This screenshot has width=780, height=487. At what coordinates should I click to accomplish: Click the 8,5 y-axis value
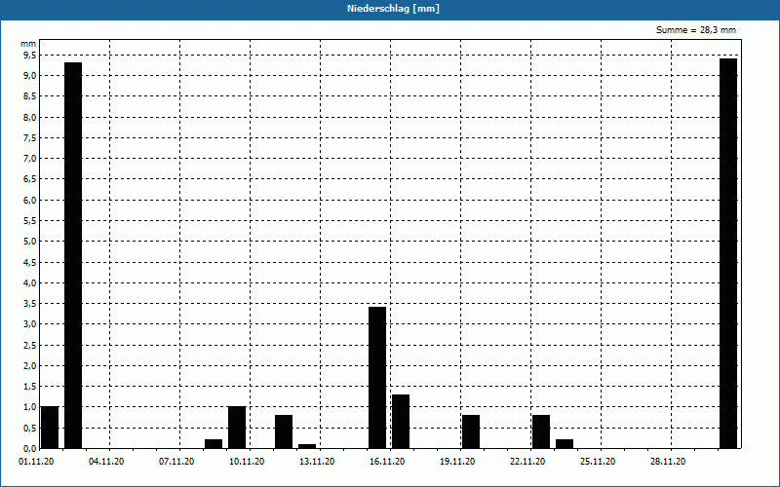tap(30, 96)
